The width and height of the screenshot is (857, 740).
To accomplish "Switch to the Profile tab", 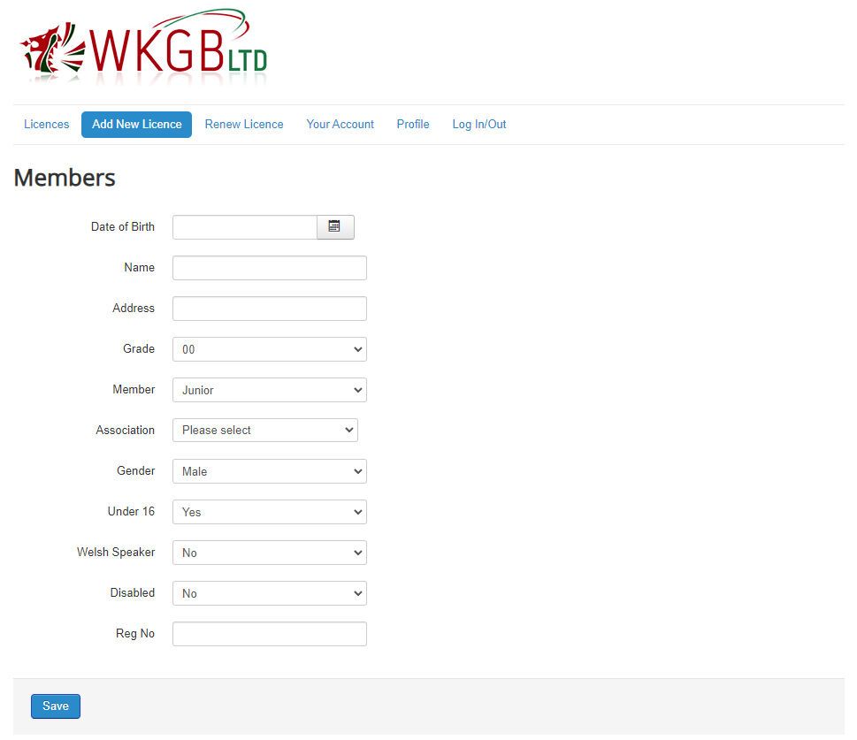I will click(412, 125).
